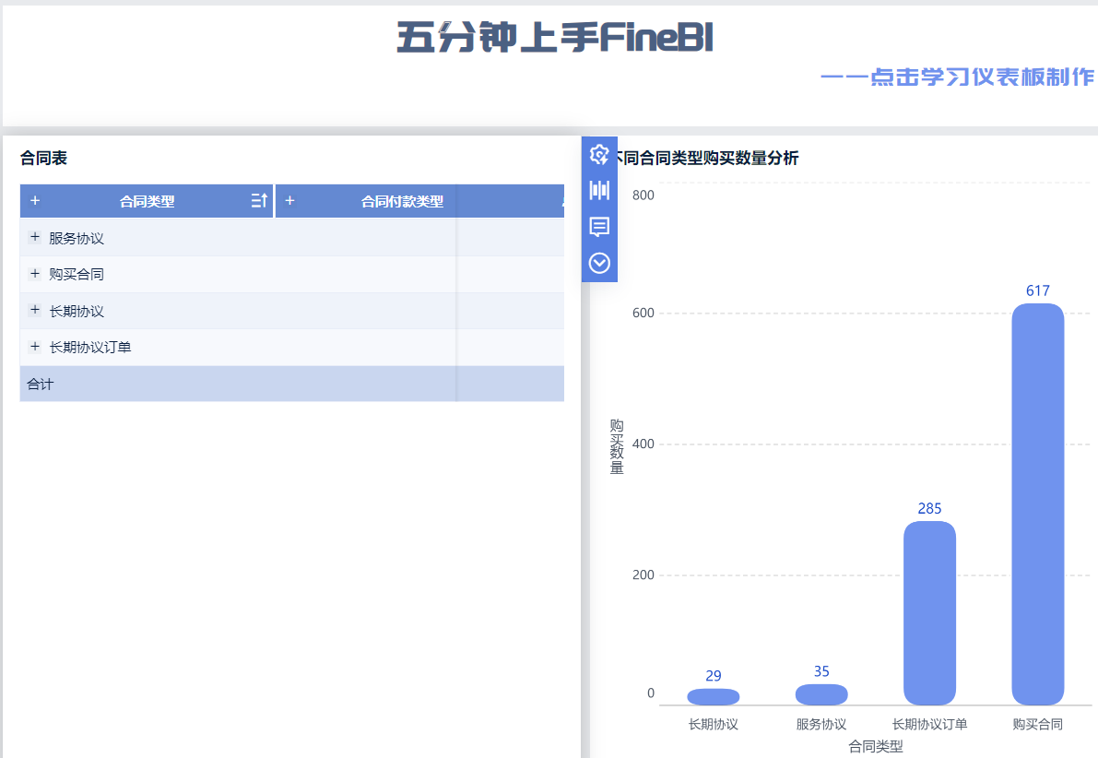Viewport: 1098px width, 758px height.
Task: Expand the 服务协议 row
Action: coord(35,238)
